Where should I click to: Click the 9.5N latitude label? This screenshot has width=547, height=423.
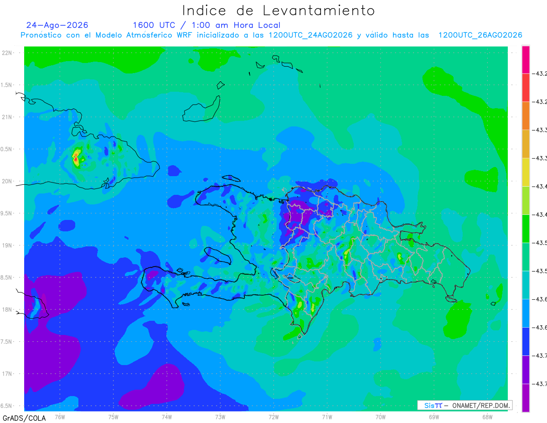7,213
